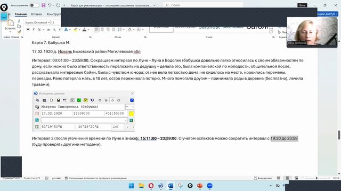
Task: Justify the paragraph text
Action: tap(113, 30)
